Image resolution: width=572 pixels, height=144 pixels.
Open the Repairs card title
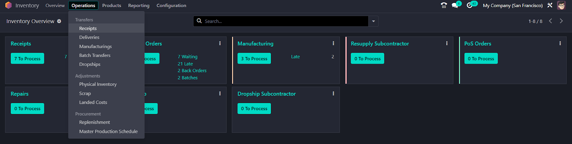[x=20, y=94]
